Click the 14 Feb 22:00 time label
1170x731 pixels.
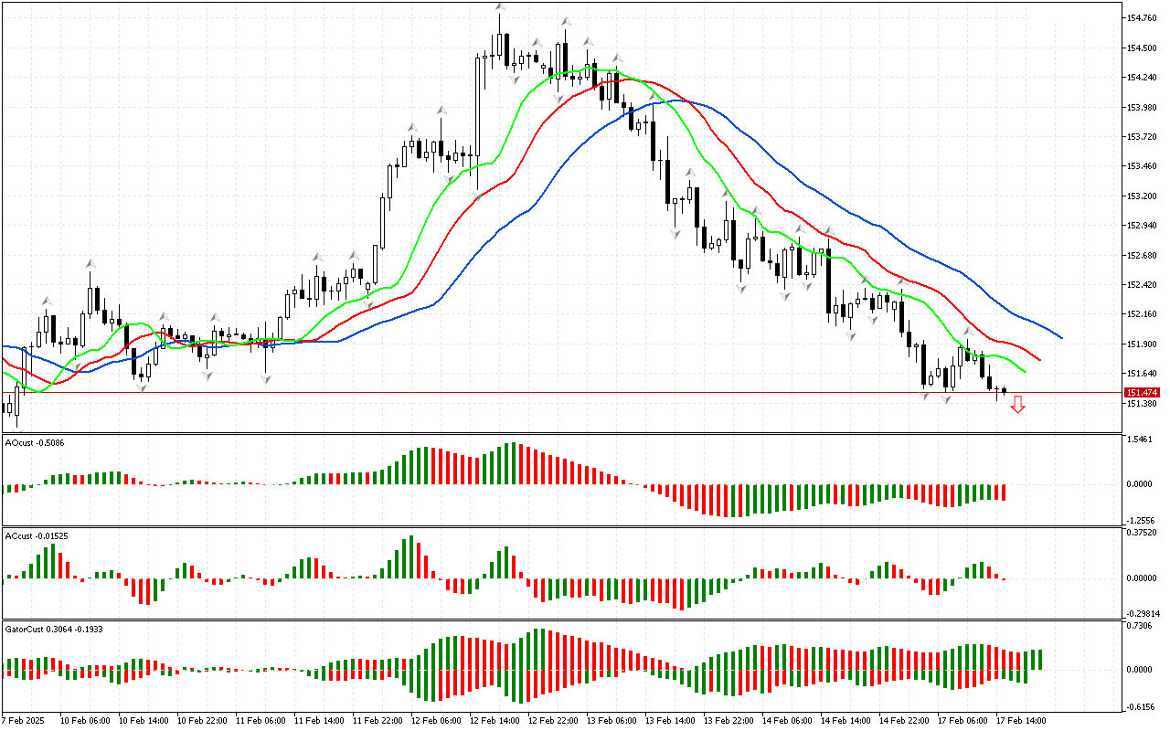(906, 720)
